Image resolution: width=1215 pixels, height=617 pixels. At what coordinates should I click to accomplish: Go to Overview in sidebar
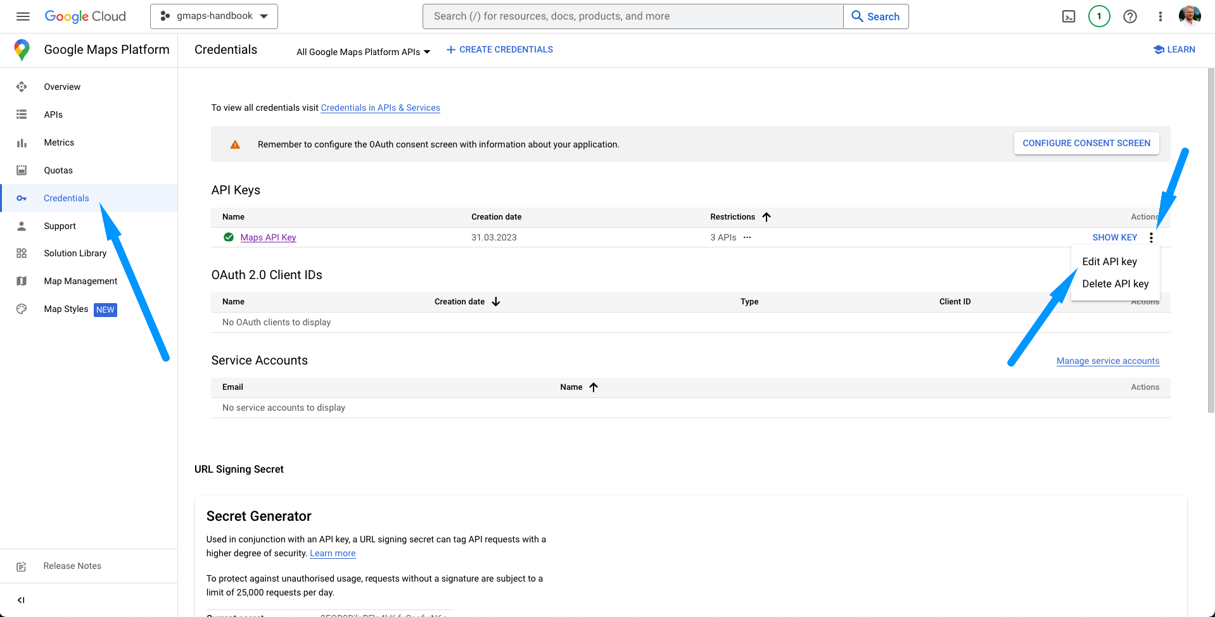62,87
